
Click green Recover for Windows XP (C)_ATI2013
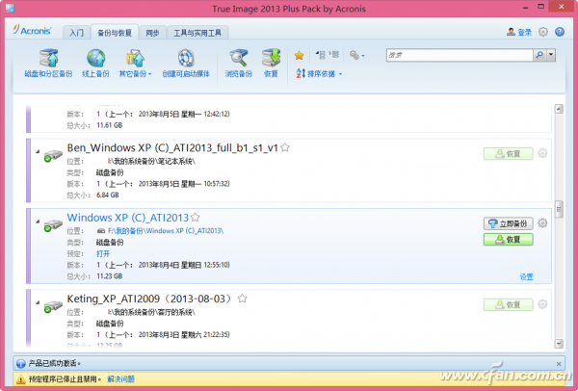508,240
